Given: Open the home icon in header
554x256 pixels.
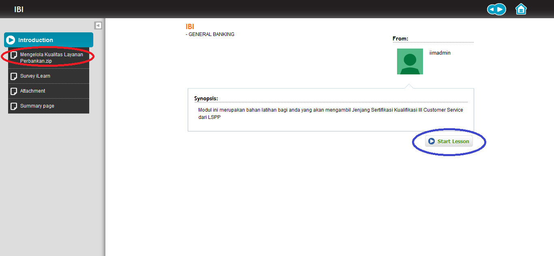Looking at the screenshot, I should [521, 9].
